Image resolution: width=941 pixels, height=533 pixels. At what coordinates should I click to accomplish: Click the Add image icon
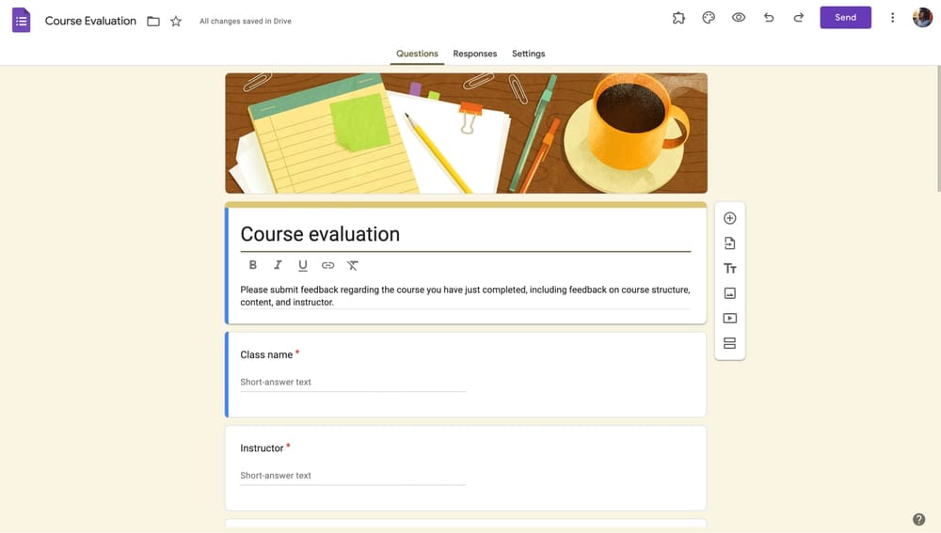pos(729,293)
